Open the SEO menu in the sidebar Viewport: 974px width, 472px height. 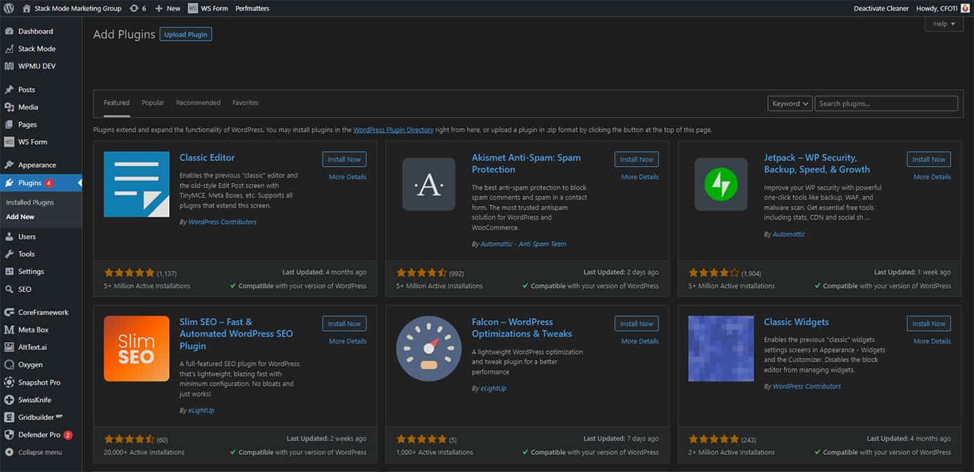point(25,289)
